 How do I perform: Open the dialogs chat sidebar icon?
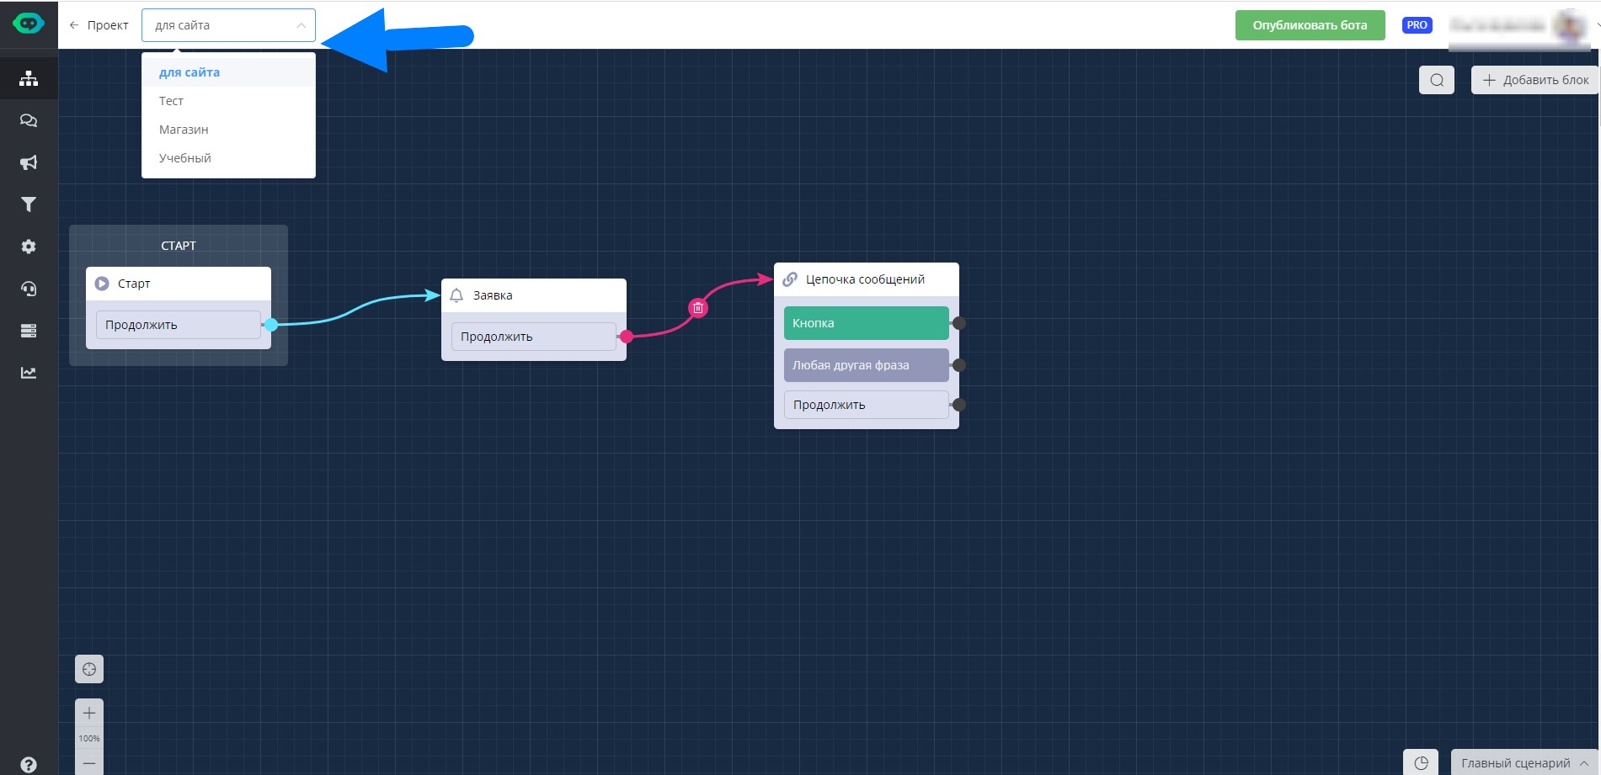pyautogui.click(x=29, y=120)
